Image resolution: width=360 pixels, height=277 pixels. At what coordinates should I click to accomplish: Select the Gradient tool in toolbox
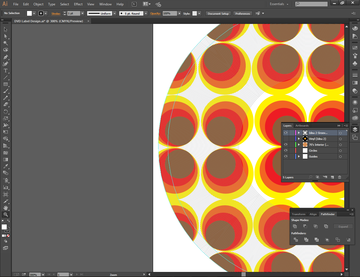6,159
